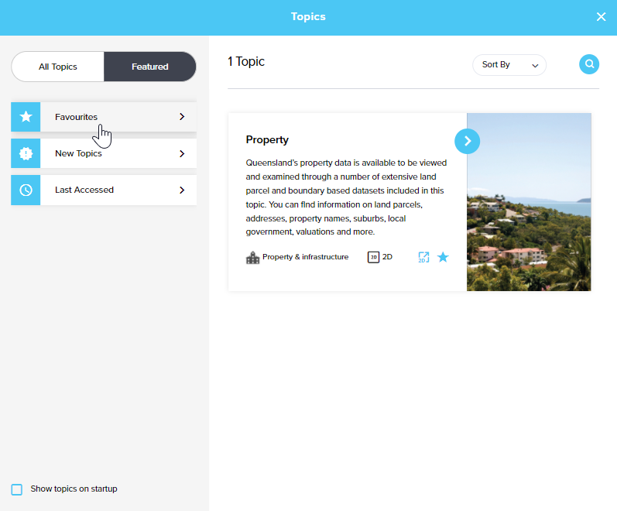617x511 pixels.
Task: Expand New Topics using its chevron arrow
Action: [x=182, y=153]
